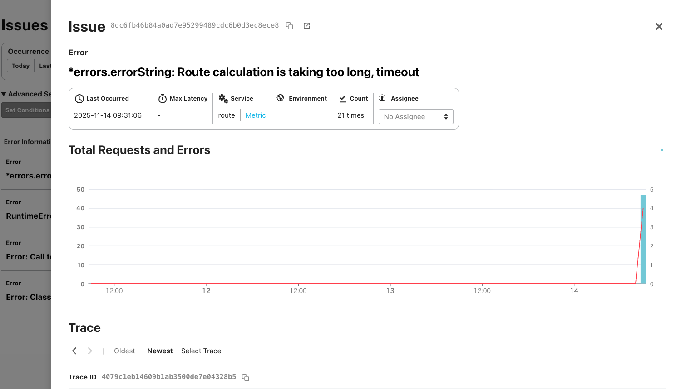Click the teal bar in requests chart
This screenshot has height=389, width=681.
[x=643, y=239]
